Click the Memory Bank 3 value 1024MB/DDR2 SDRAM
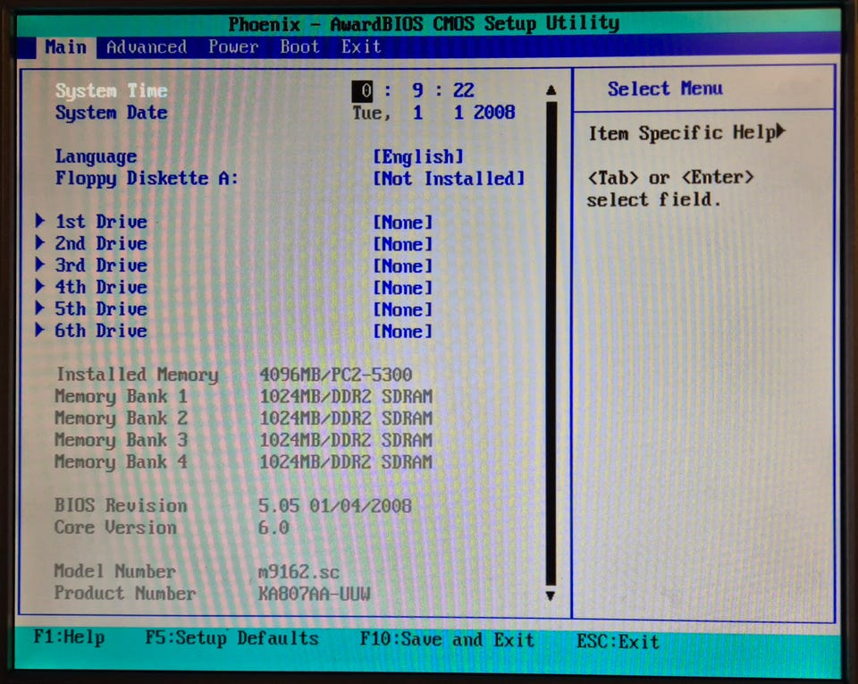Viewport: 858px width, 684px height. click(x=346, y=440)
